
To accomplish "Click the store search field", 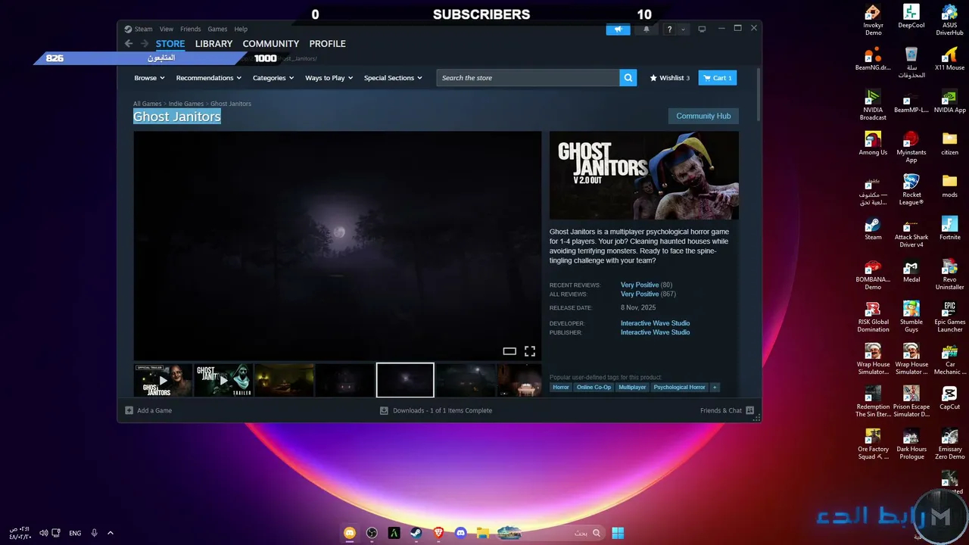I will click(528, 78).
